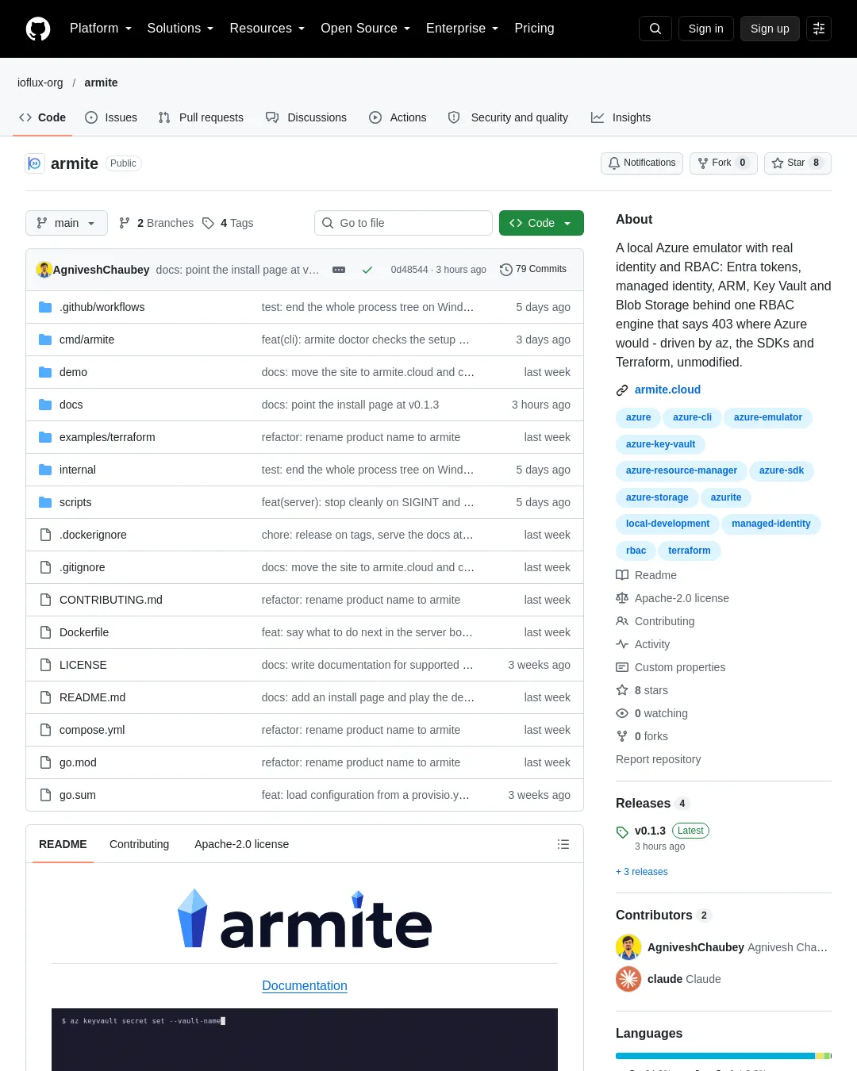857x1071 pixels.
Task: Open the cmd/armite folder
Action: 86,340
